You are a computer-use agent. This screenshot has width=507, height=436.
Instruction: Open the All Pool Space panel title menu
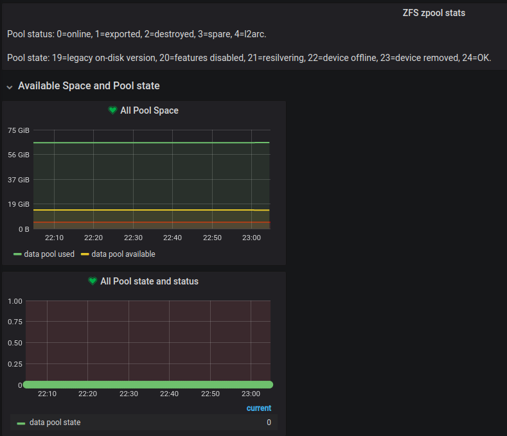[149, 110]
